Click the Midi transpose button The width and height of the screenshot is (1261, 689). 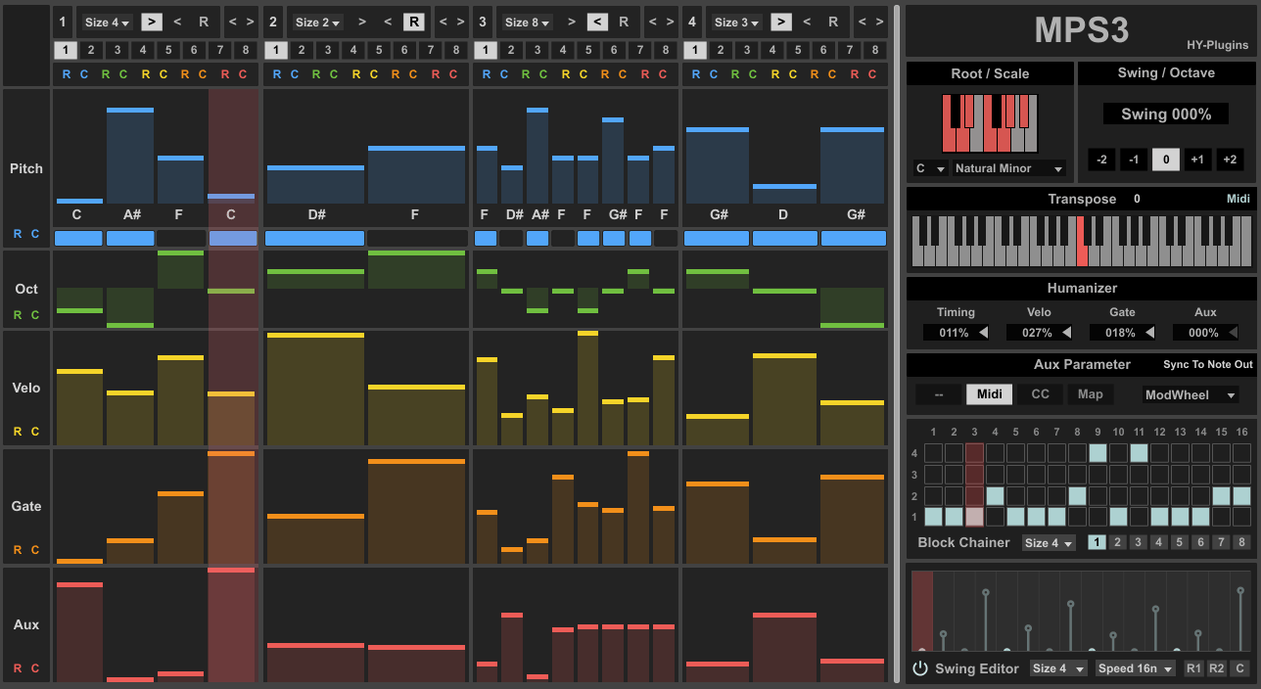tap(1238, 199)
